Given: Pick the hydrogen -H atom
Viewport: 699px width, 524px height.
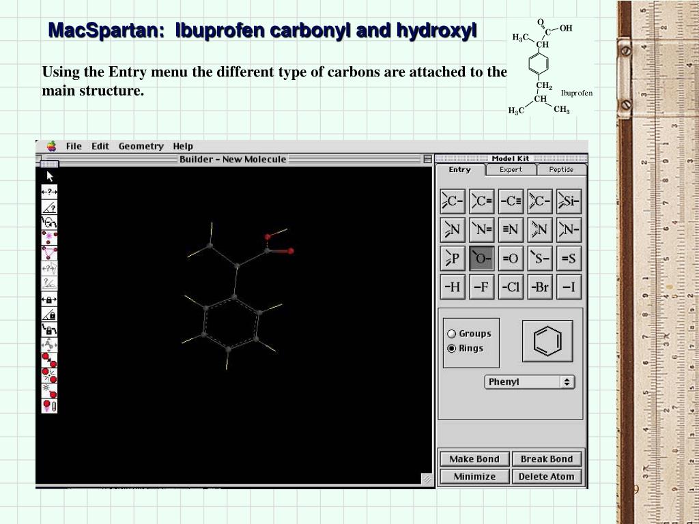Looking at the screenshot, I should [x=453, y=287].
